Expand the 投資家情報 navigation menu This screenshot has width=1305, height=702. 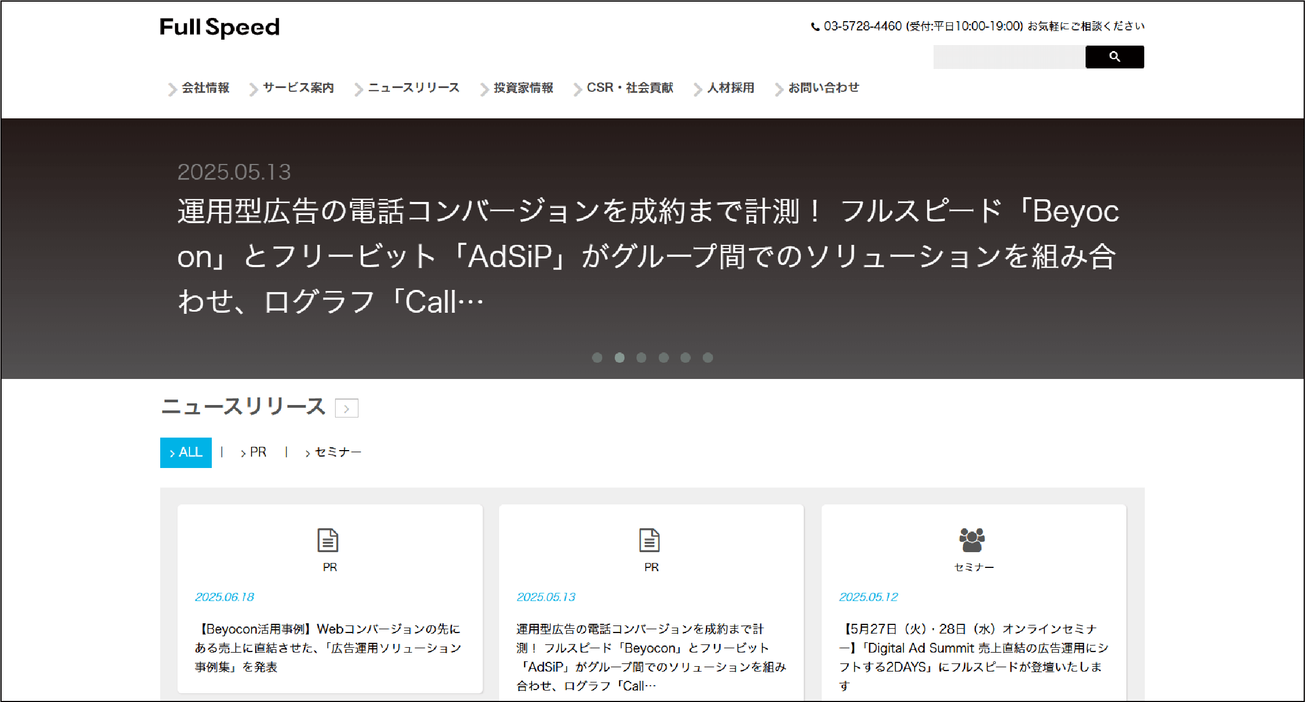tap(522, 88)
